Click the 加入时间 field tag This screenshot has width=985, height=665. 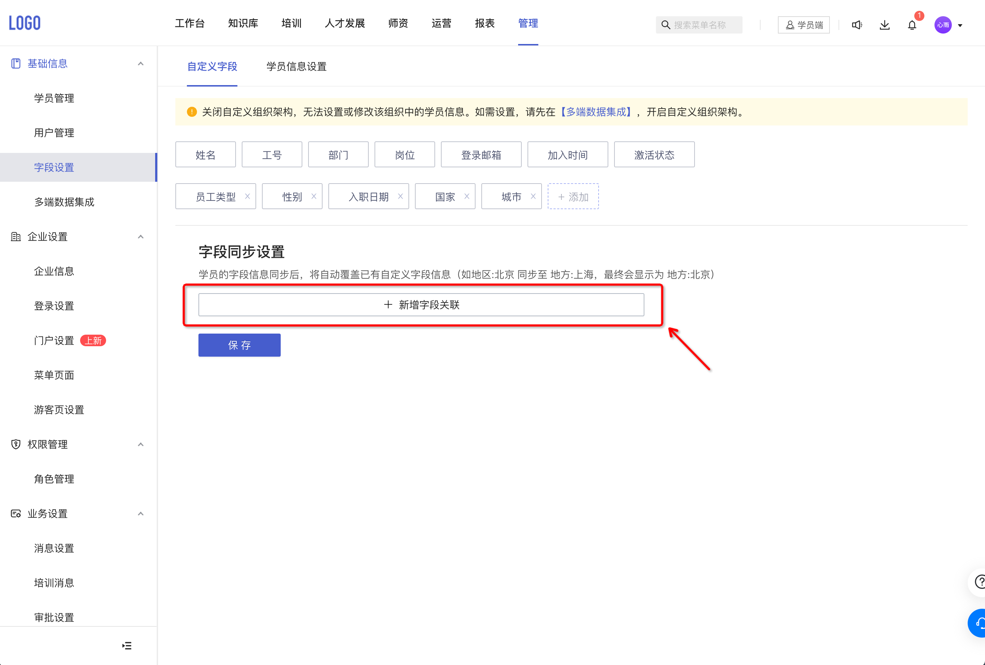[568, 155]
